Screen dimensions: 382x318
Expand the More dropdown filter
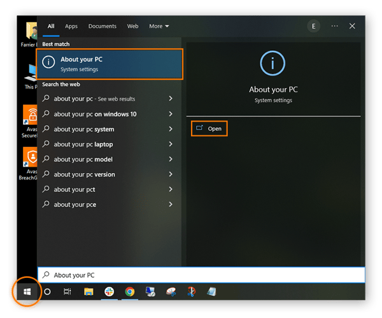[159, 26]
